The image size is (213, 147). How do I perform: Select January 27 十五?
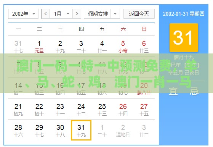tap(144, 110)
